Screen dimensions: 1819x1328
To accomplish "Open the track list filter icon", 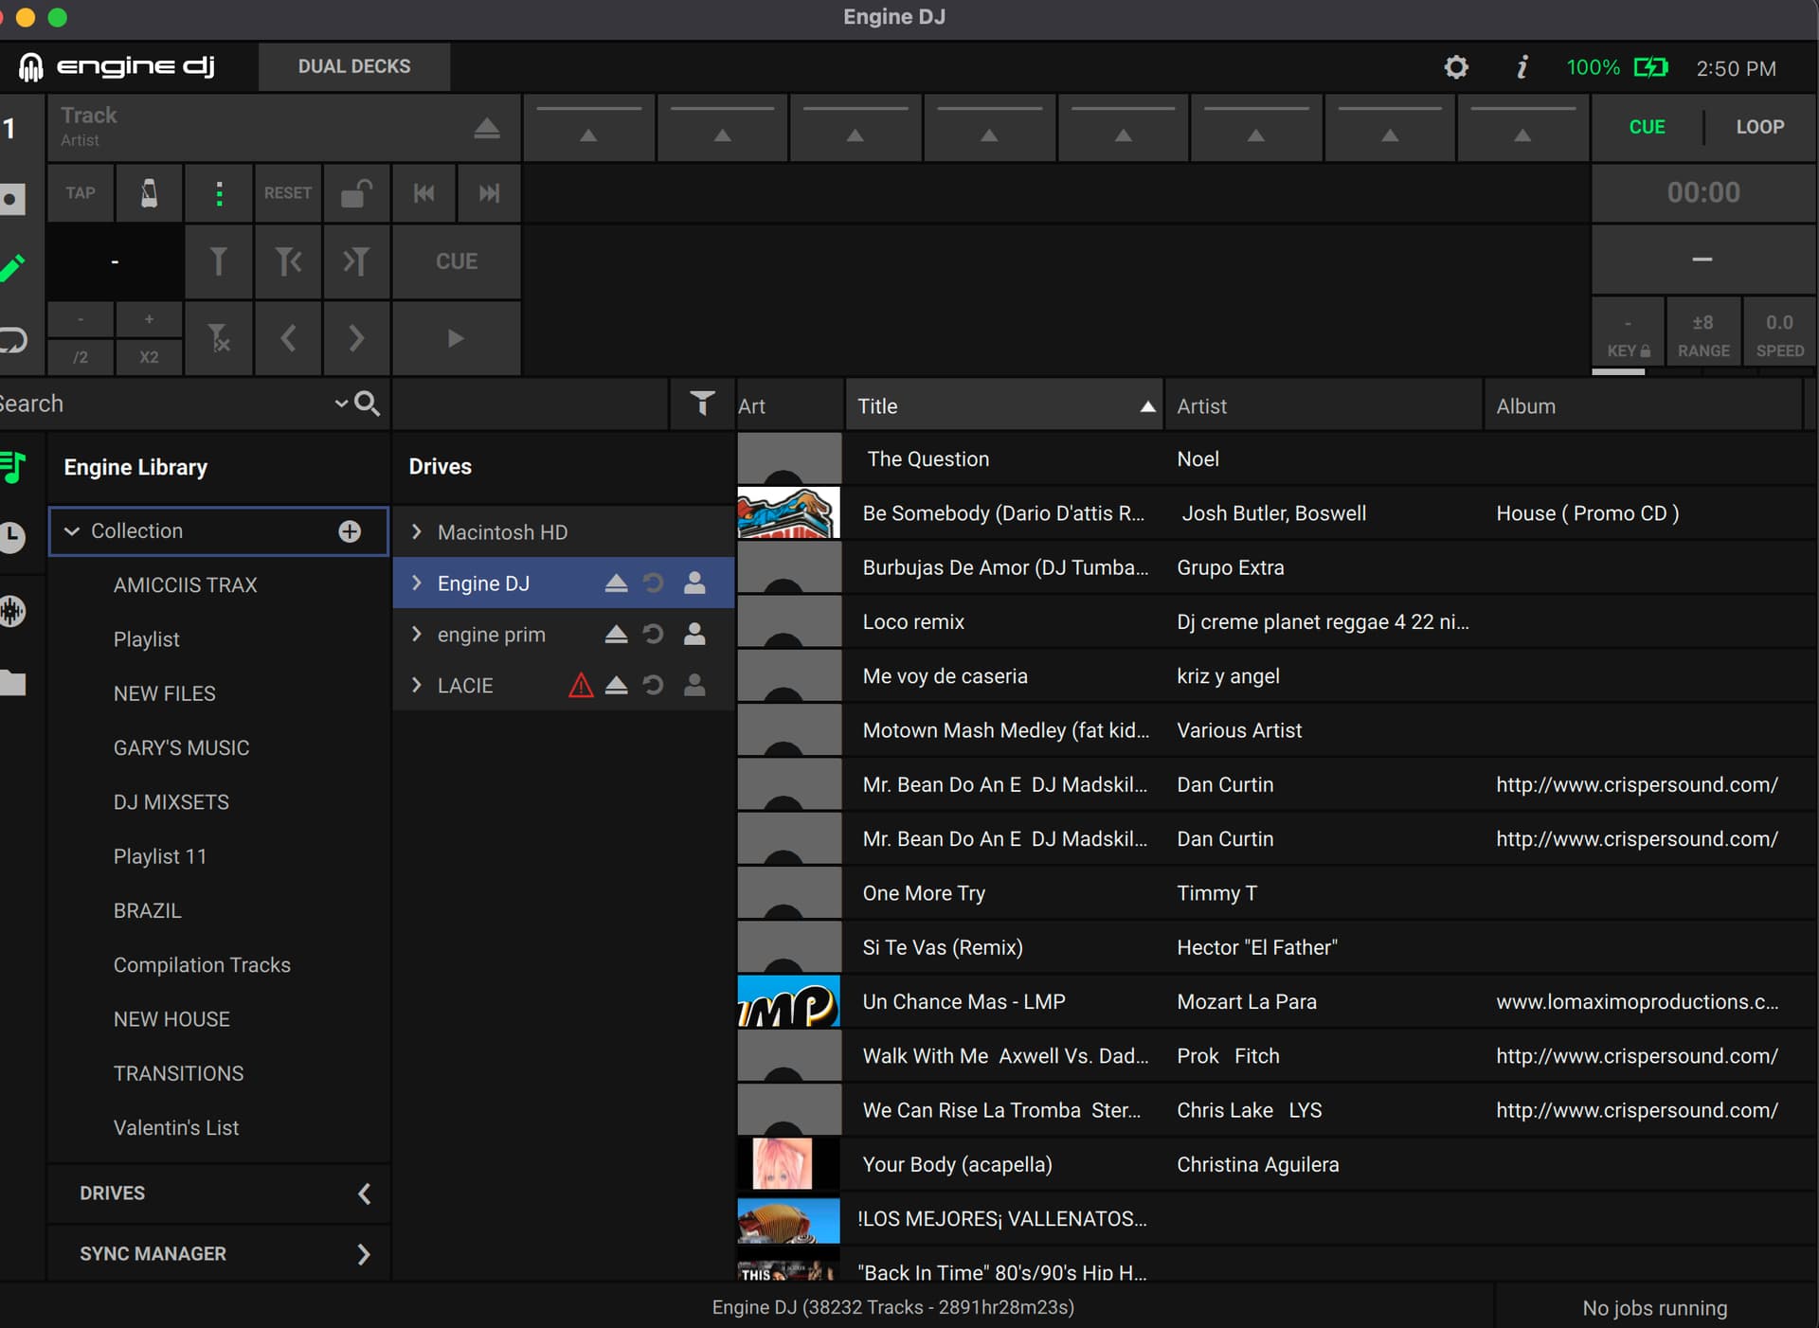I will [x=702, y=404].
